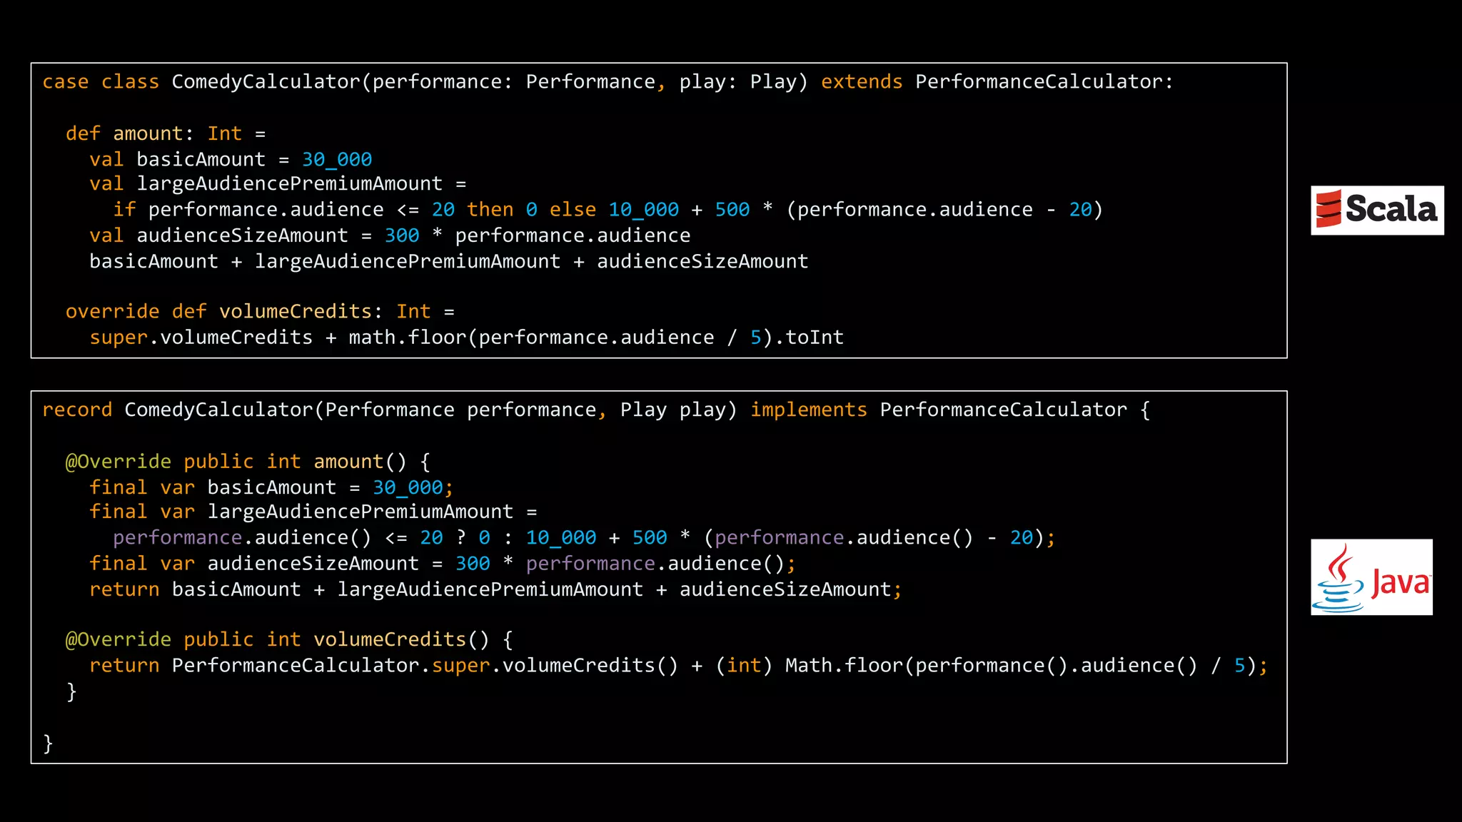The height and width of the screenshot is (822, 1462).
Task: Click the Scala line 'val basicAmount = 30_000'
Action: 231,159
